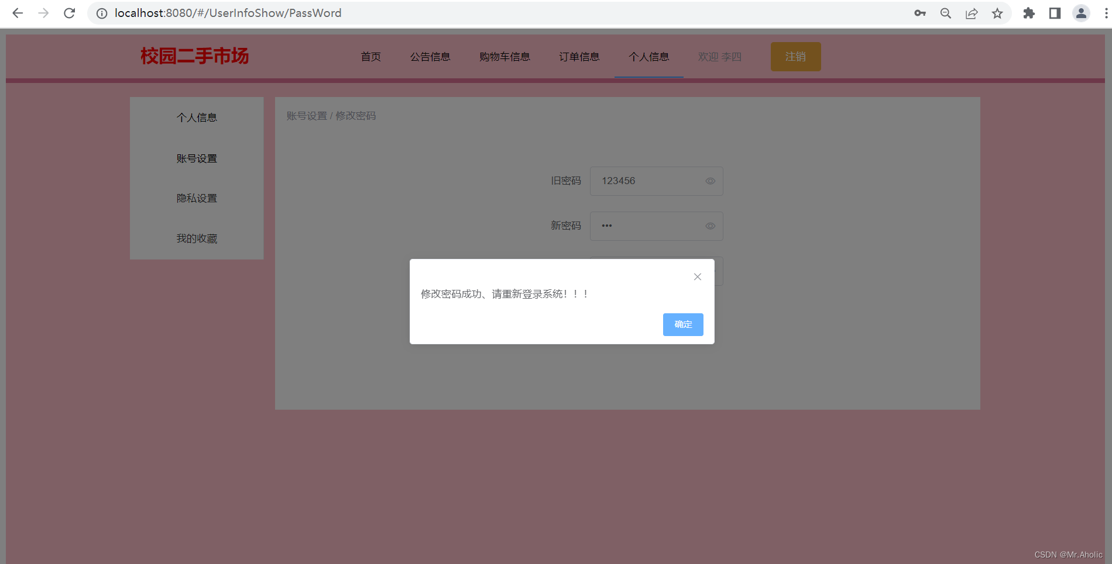Log out with 注销 button
The width and height of the screenshot is (1112, 564).
(796, 57)
